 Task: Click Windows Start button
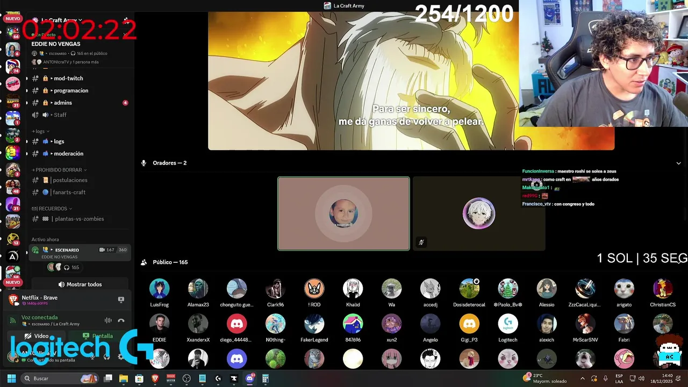pos(11,378)
